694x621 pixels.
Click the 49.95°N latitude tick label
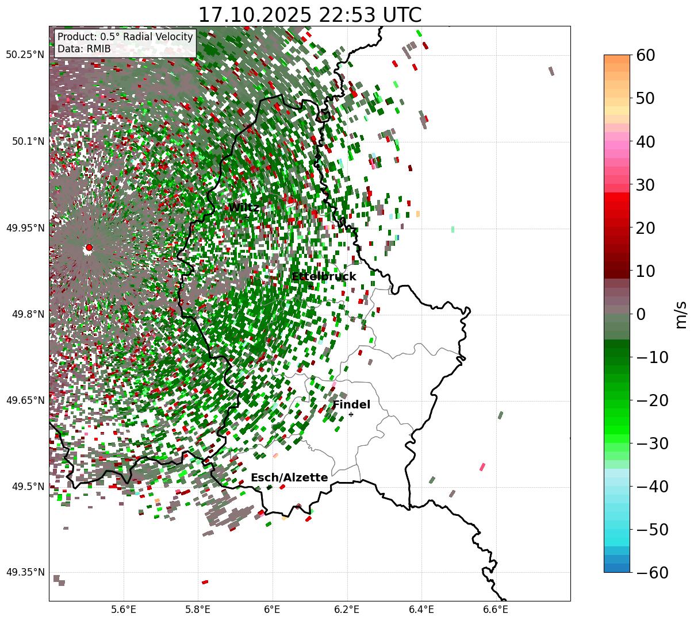[25, 228]
